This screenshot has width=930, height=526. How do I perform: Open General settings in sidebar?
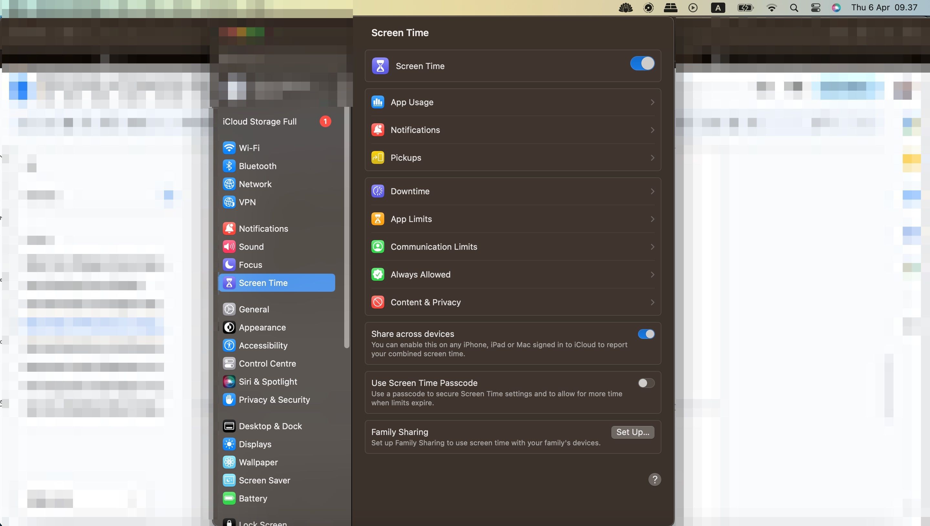point(277,309)
